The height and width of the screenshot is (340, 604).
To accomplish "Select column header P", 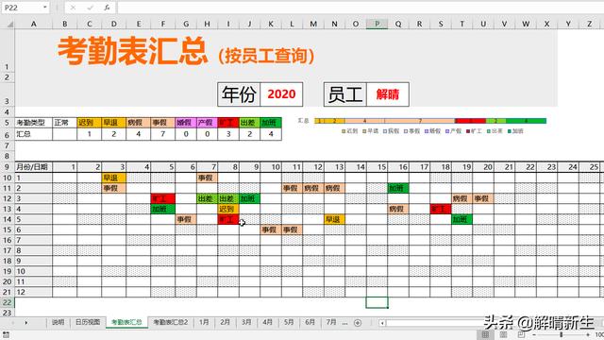I will point(377,24).
